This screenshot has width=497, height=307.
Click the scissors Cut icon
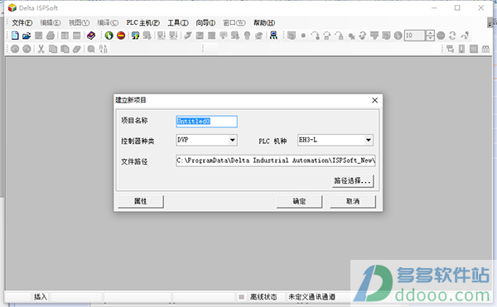pyautogui.click(x=41, y=49)
